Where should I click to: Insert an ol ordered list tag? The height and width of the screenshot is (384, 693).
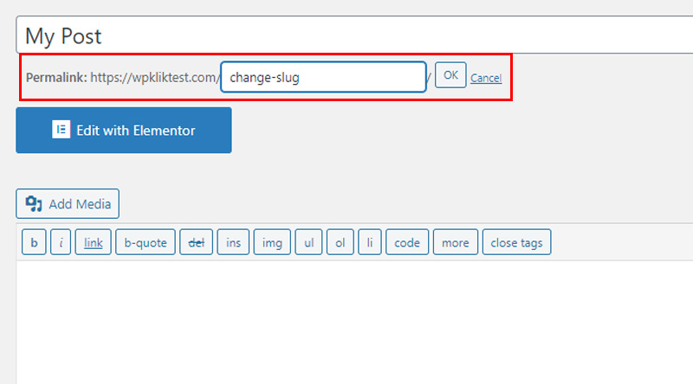340,242
